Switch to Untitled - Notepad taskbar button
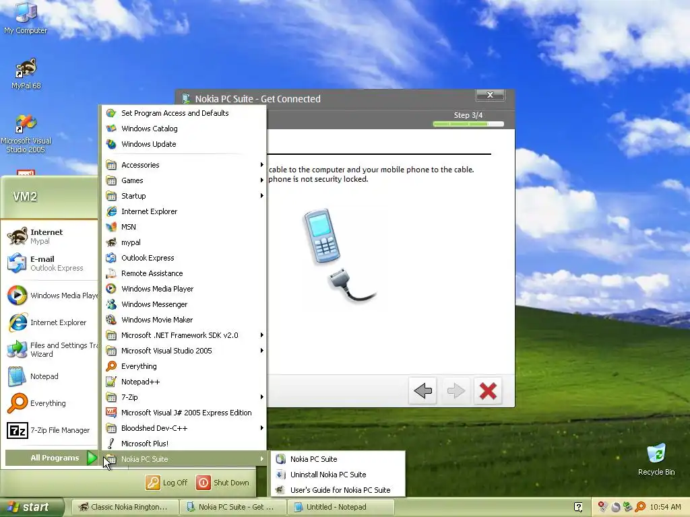This screenshot has height=517, width=690. (x=340, y=507)
